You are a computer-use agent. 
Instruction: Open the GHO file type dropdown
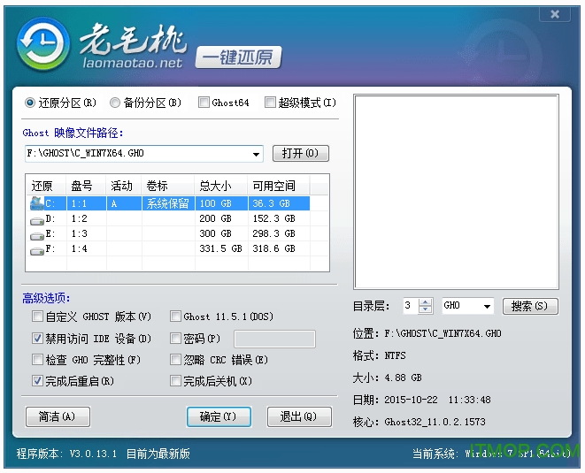(x=487, y=306)
